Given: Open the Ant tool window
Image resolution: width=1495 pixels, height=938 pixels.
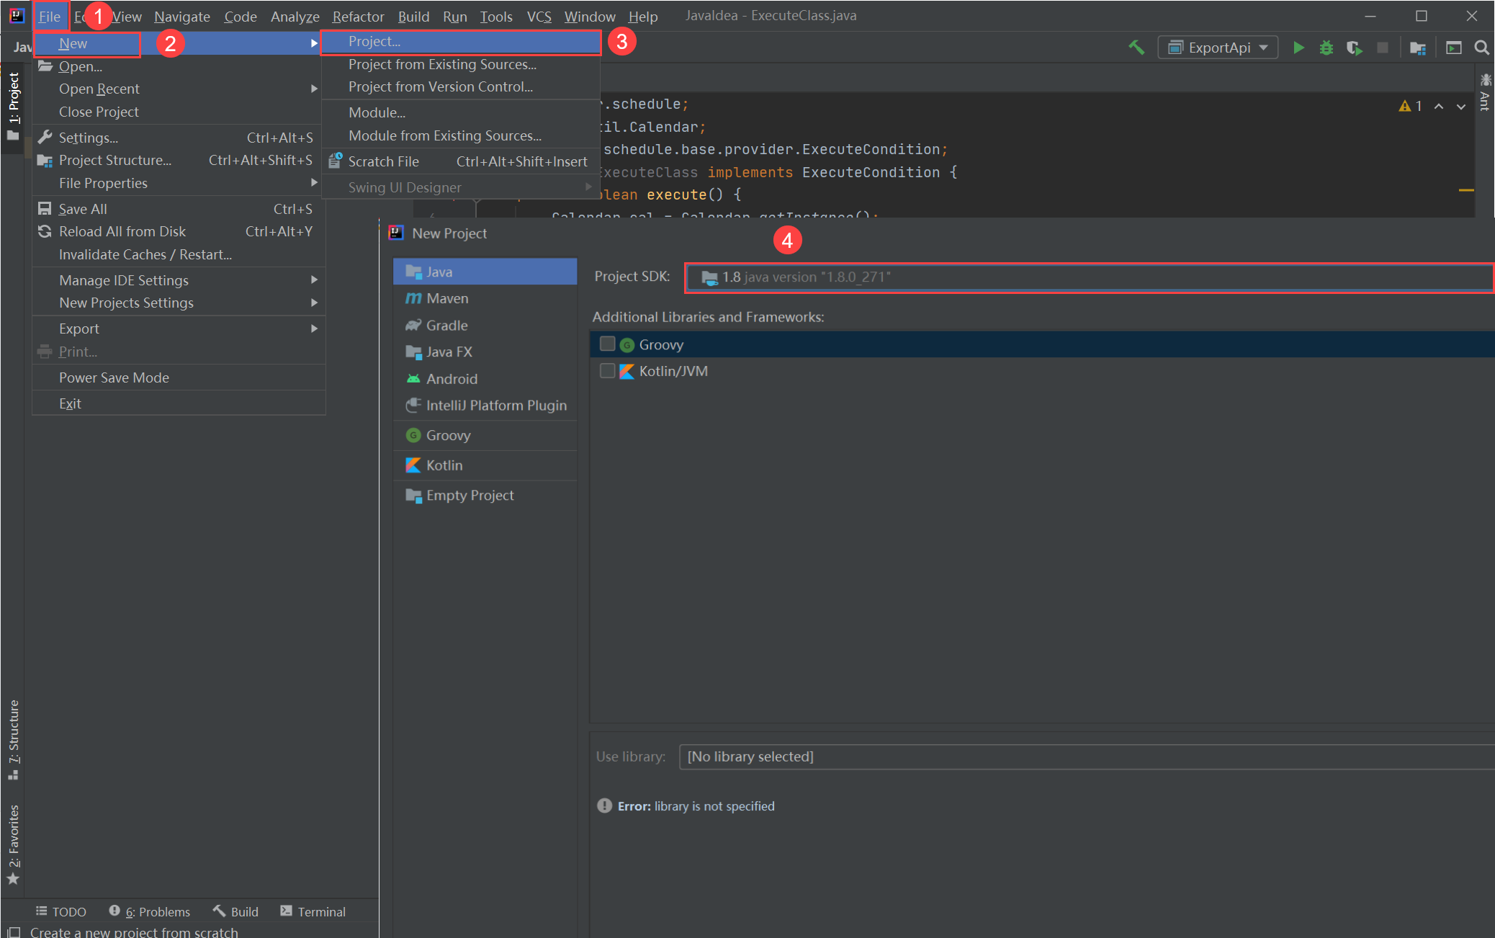Looking at the screenshot, I should [1485, 94].
